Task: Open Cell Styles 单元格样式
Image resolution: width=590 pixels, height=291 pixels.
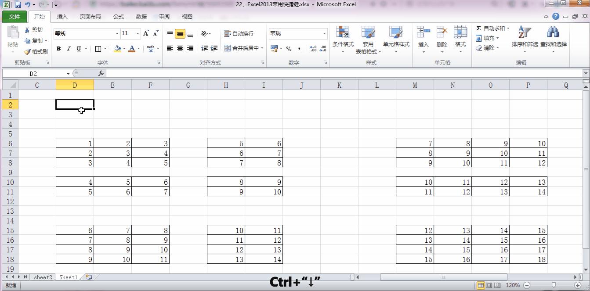Action: pos(396,40)
